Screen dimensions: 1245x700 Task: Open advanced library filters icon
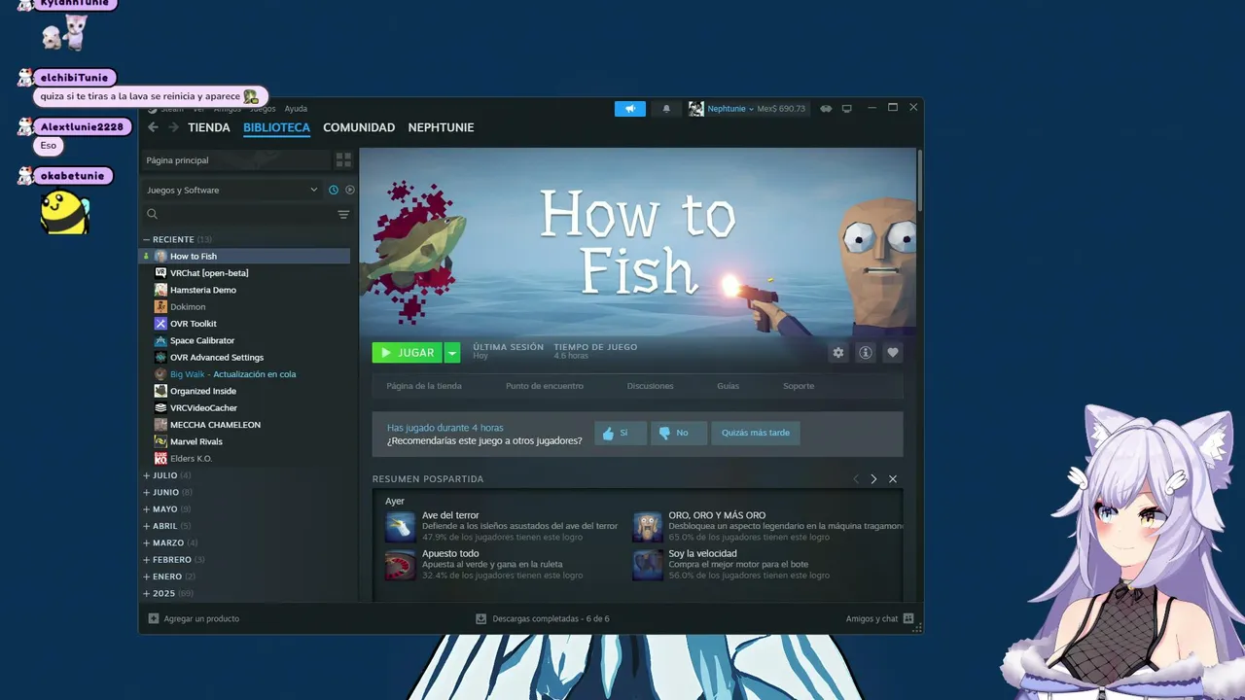(x=343, y=214)
